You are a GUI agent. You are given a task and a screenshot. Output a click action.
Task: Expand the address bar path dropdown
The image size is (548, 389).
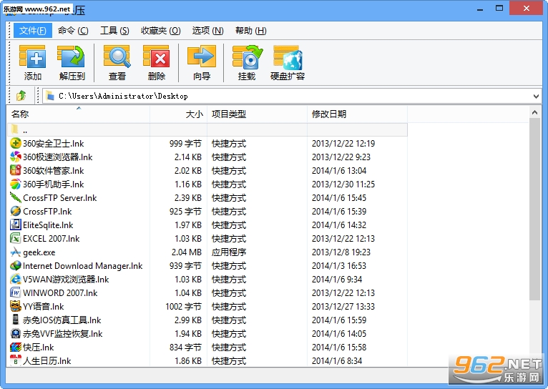(536, 96)
